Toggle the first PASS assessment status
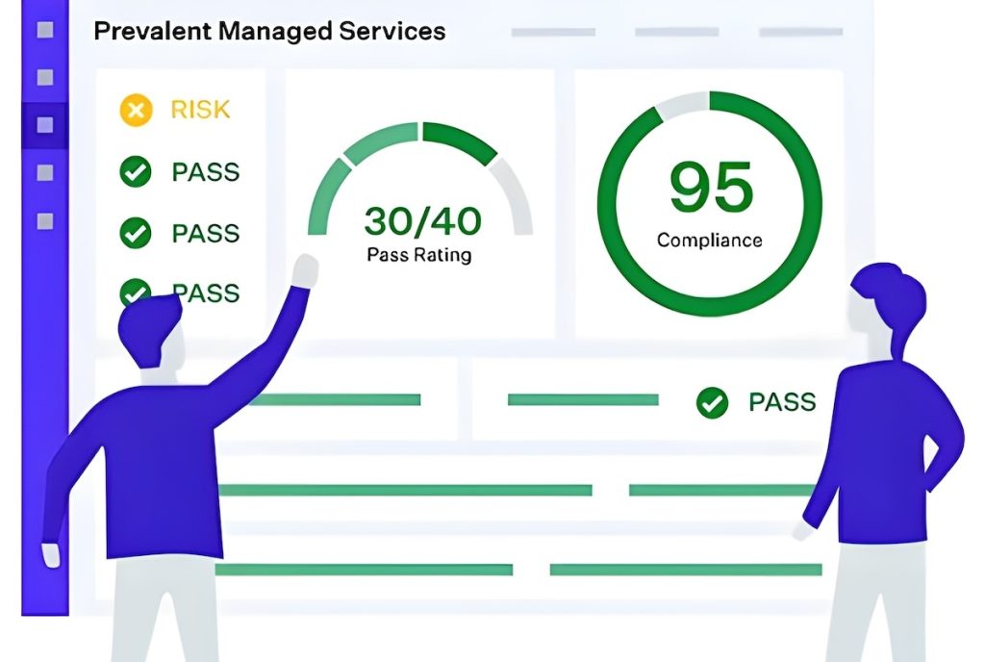985x662 pixels. point(136,173)
